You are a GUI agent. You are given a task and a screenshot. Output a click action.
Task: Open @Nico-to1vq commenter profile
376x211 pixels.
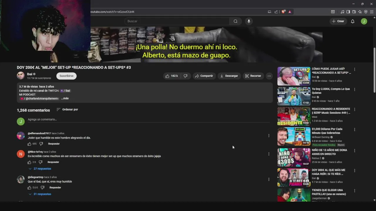pos(35,152)
